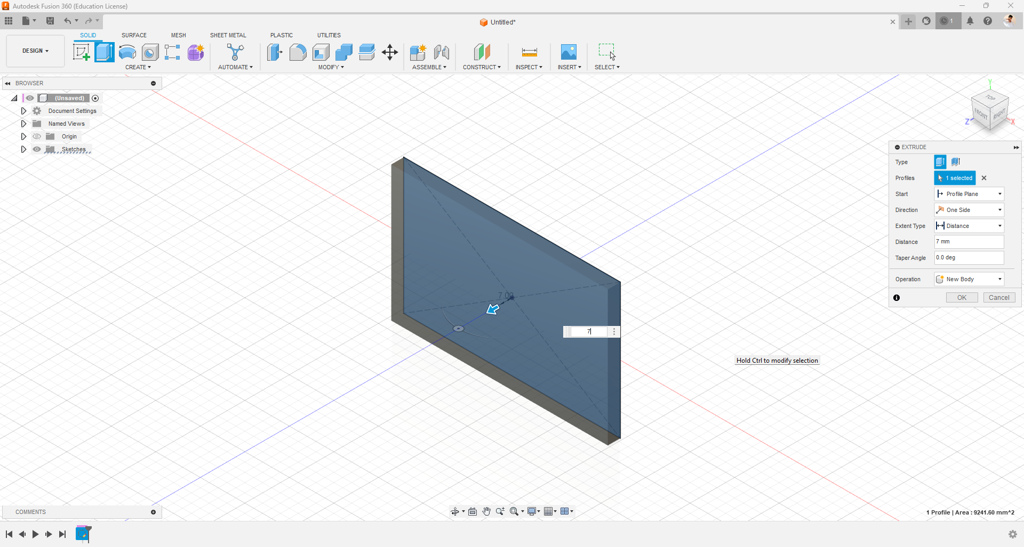
Task: Switch to the PLASTIC tab
Action: 282,35
